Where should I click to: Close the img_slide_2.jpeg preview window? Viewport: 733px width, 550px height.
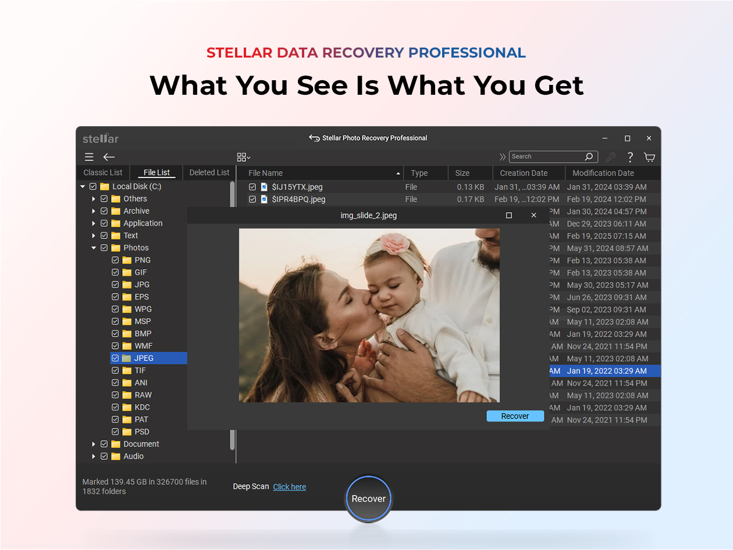tap(533, 215)
